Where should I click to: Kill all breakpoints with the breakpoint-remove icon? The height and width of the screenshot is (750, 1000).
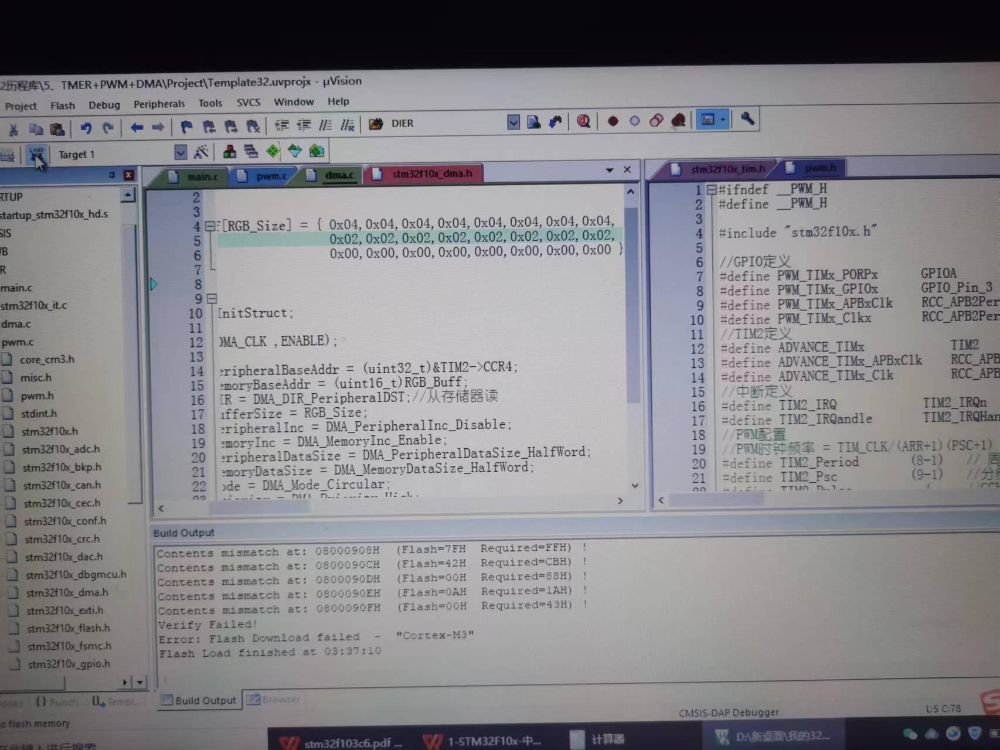pyautogui.click(x=678, y=121)
